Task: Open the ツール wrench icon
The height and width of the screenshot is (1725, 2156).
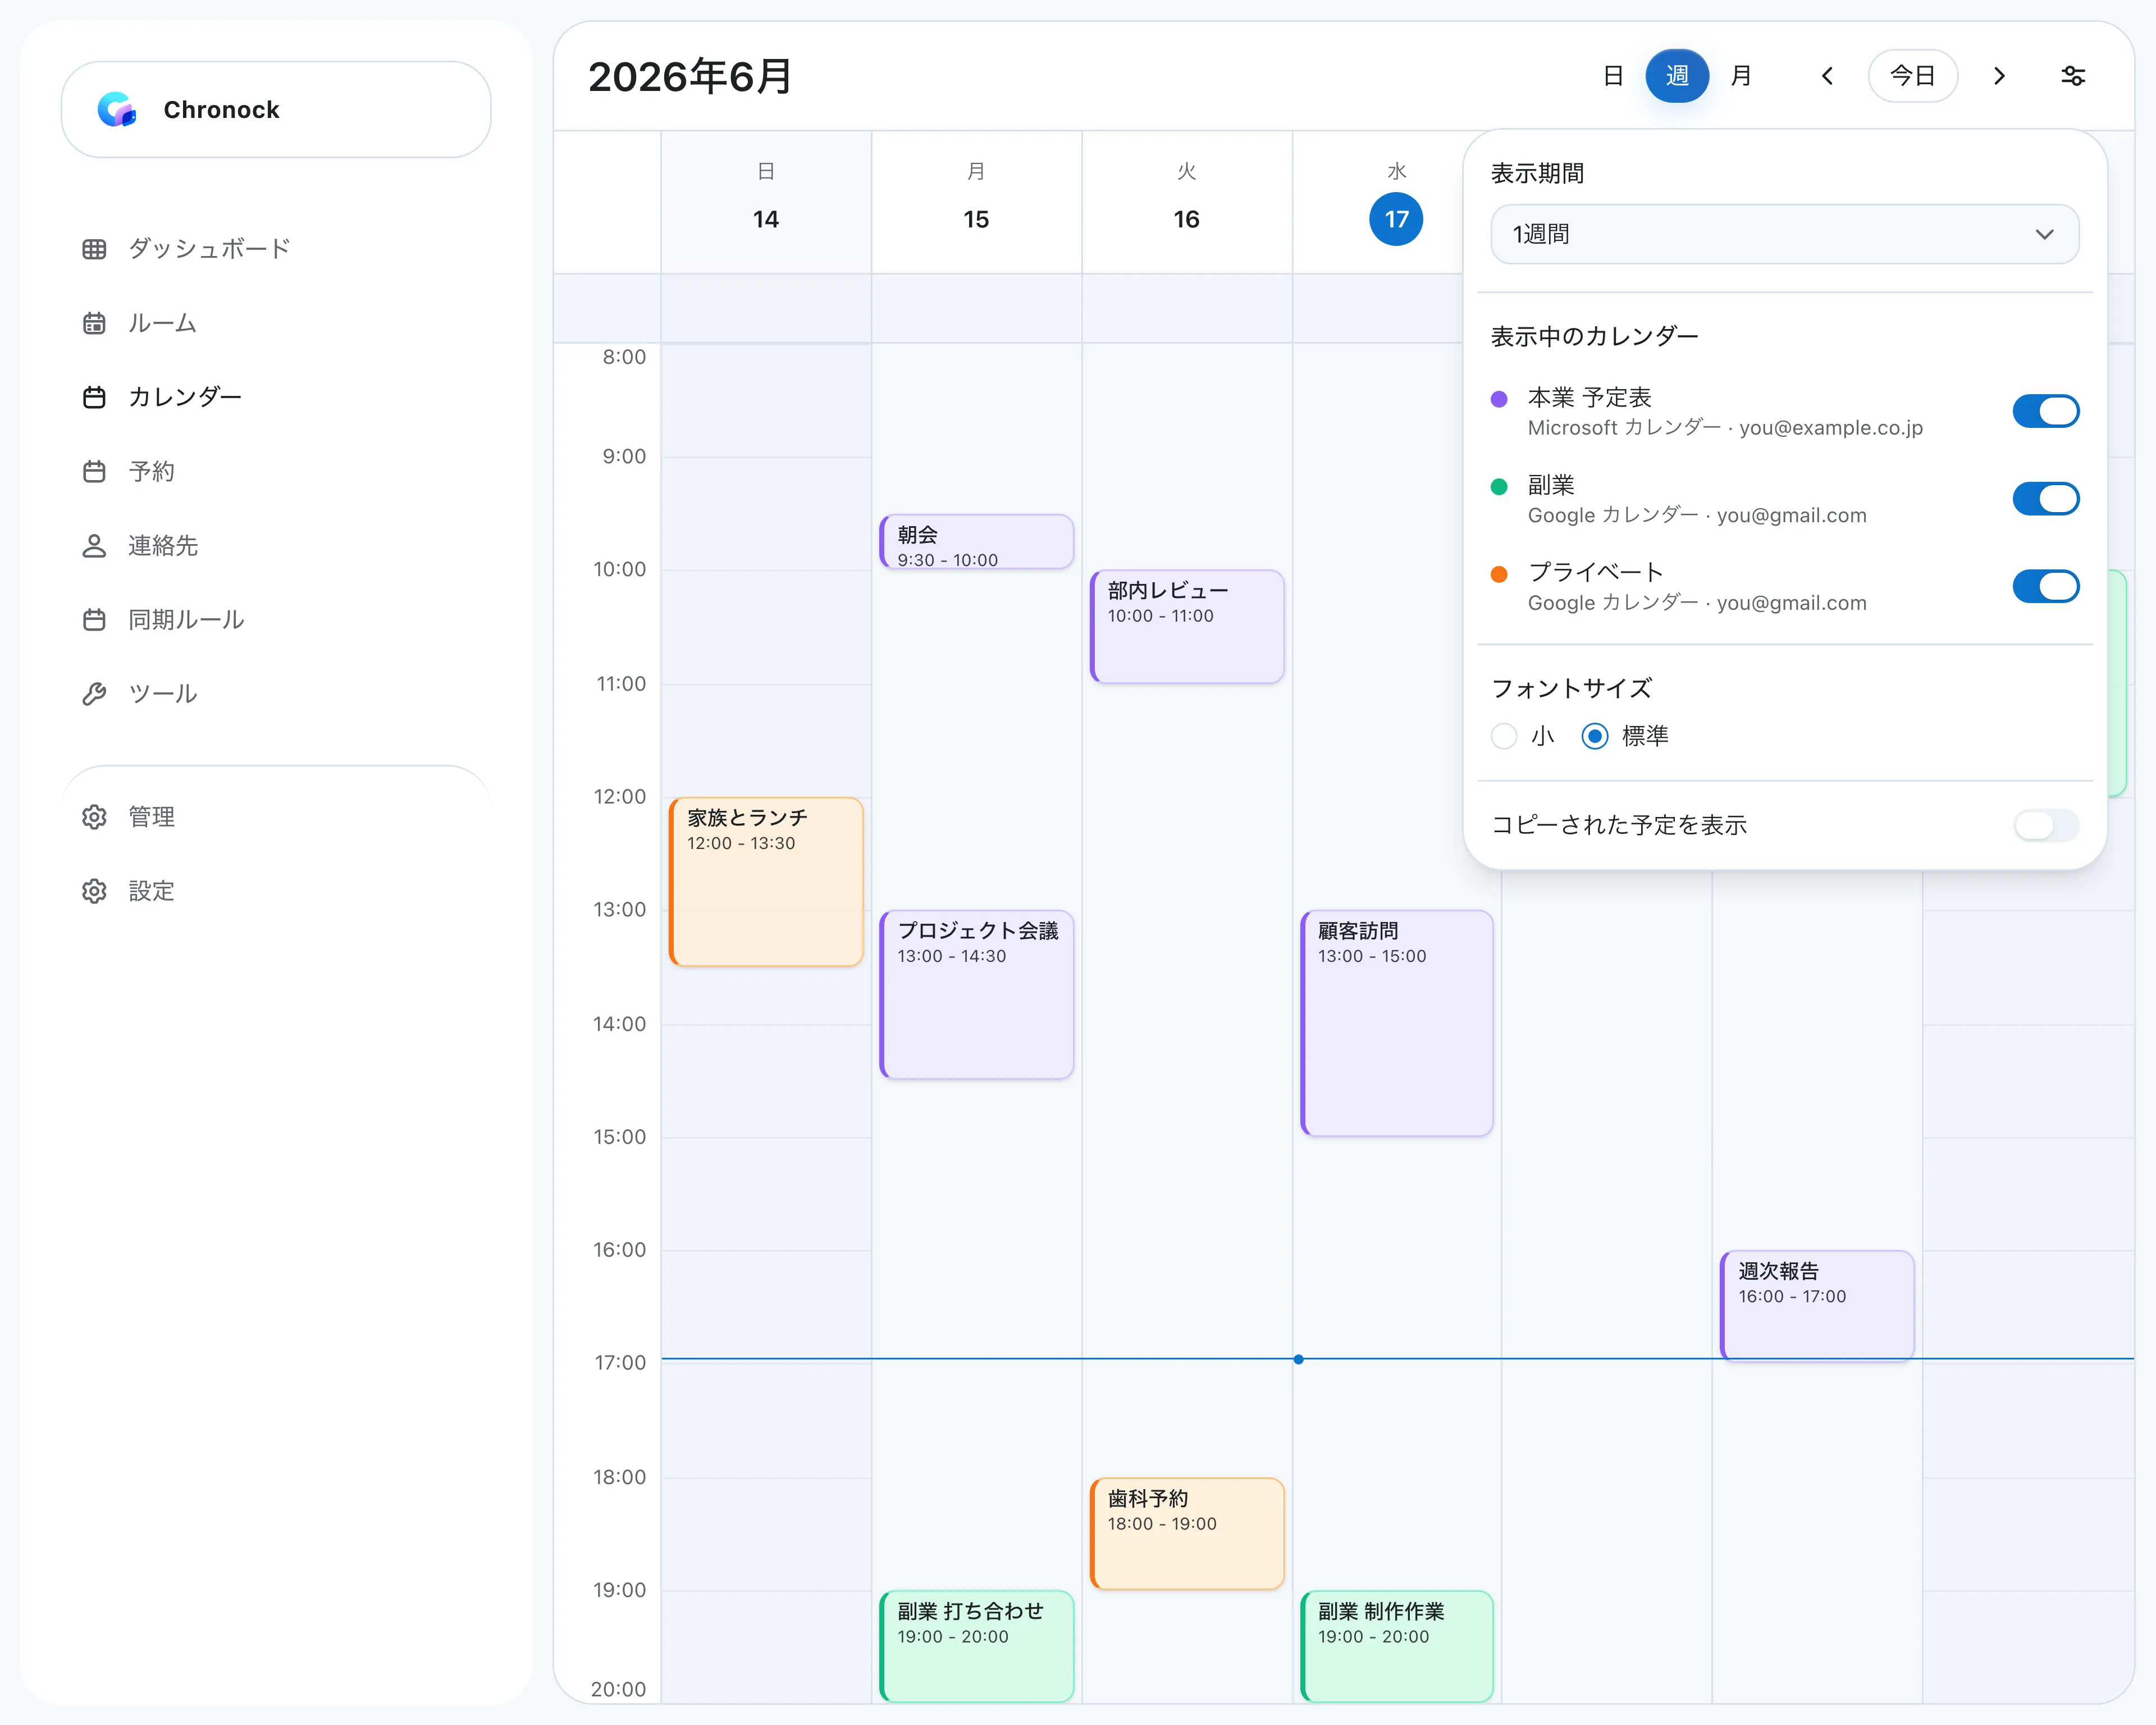Action: click(x=94, y=694)
